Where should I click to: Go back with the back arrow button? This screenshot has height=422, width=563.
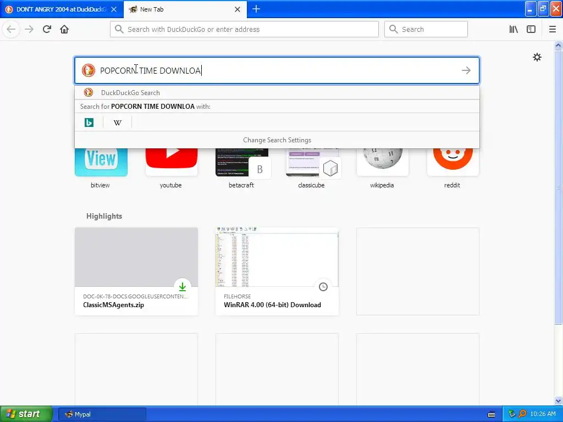pos(11,30)
